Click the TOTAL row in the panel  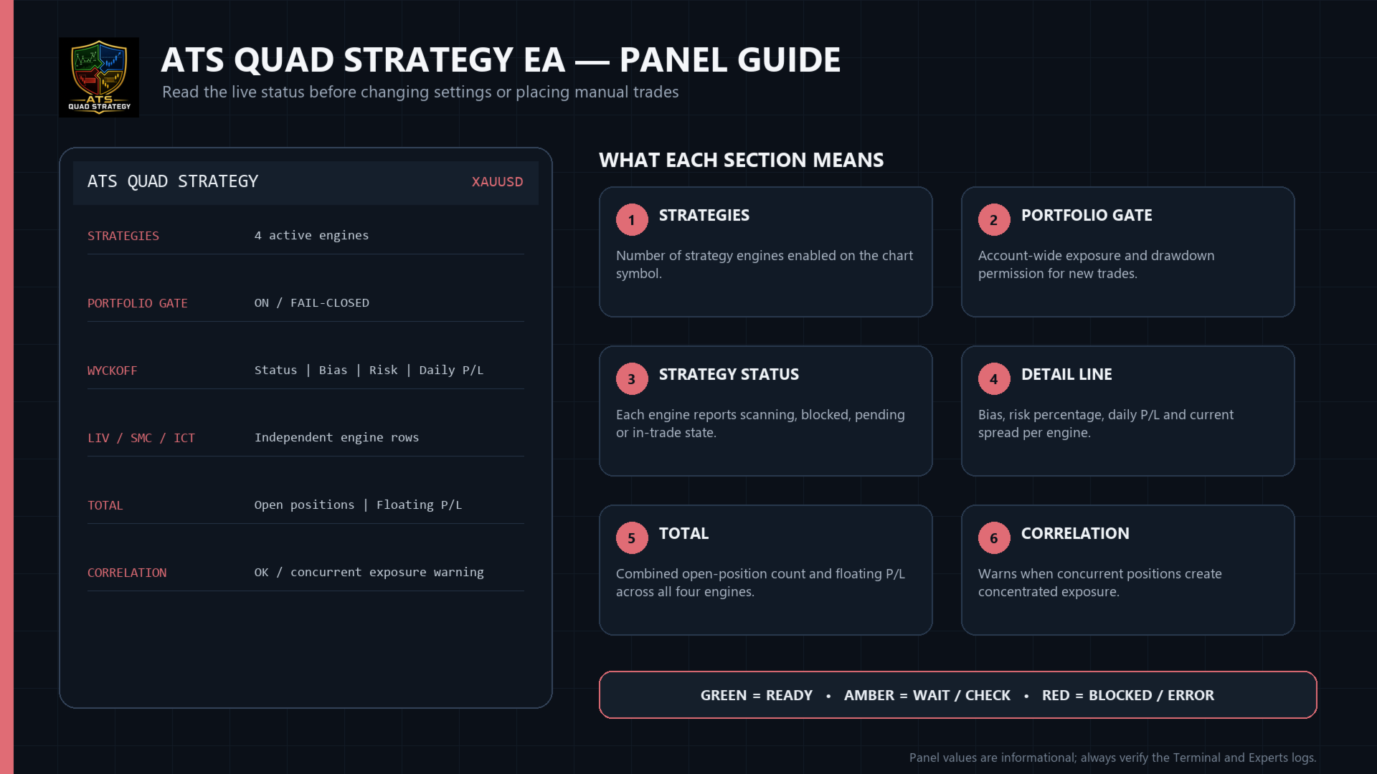(306, 505)
